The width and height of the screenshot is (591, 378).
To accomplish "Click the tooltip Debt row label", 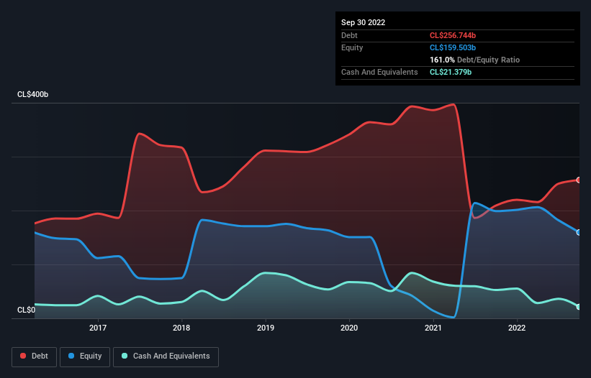I will (349, 35).
